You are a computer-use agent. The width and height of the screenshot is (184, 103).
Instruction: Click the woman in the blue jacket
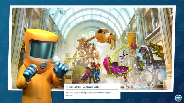[98, 73]
